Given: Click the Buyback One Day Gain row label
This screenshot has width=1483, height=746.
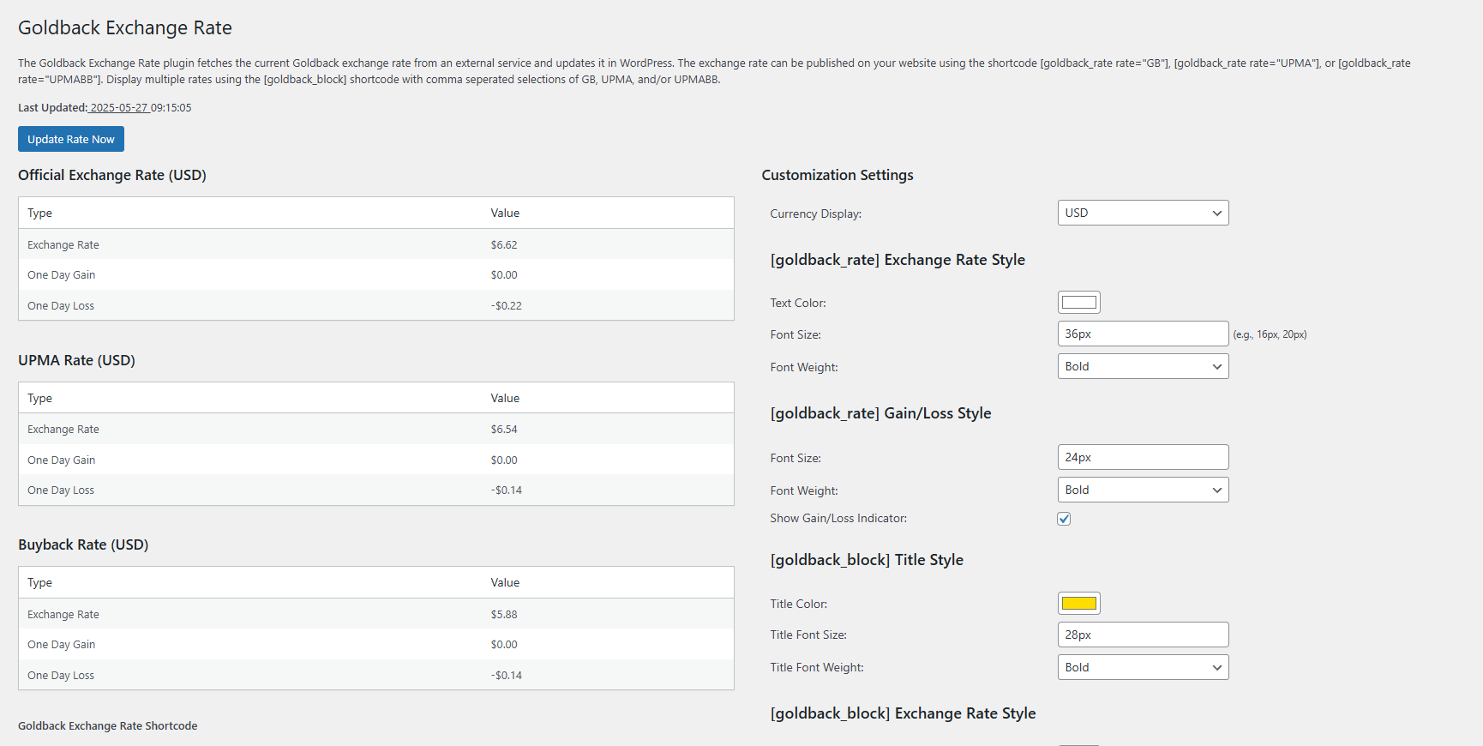Looking at the screenshot, I should [x=61, y=645].
